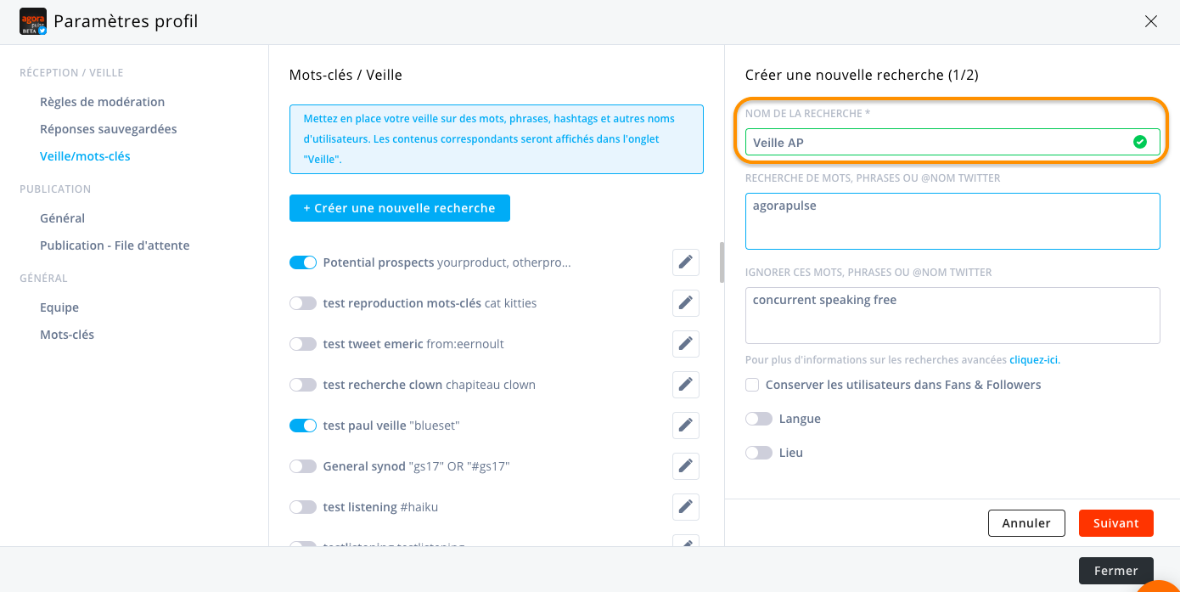Click pencil icon for test listening #haiku
The width and height of the screenshot is (1180, 592).
click(x=686, y=507)
